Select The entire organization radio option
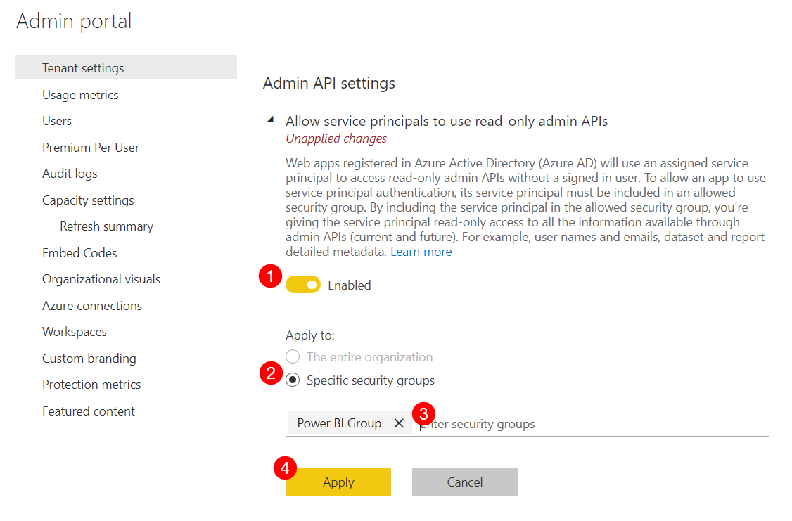 (292, 356)
